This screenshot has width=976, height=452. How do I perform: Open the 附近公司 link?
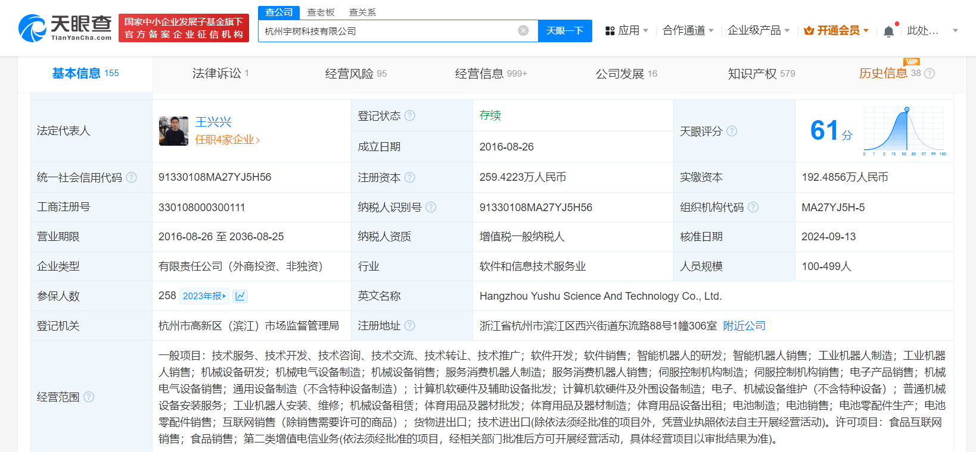click(x=744, y=326)
